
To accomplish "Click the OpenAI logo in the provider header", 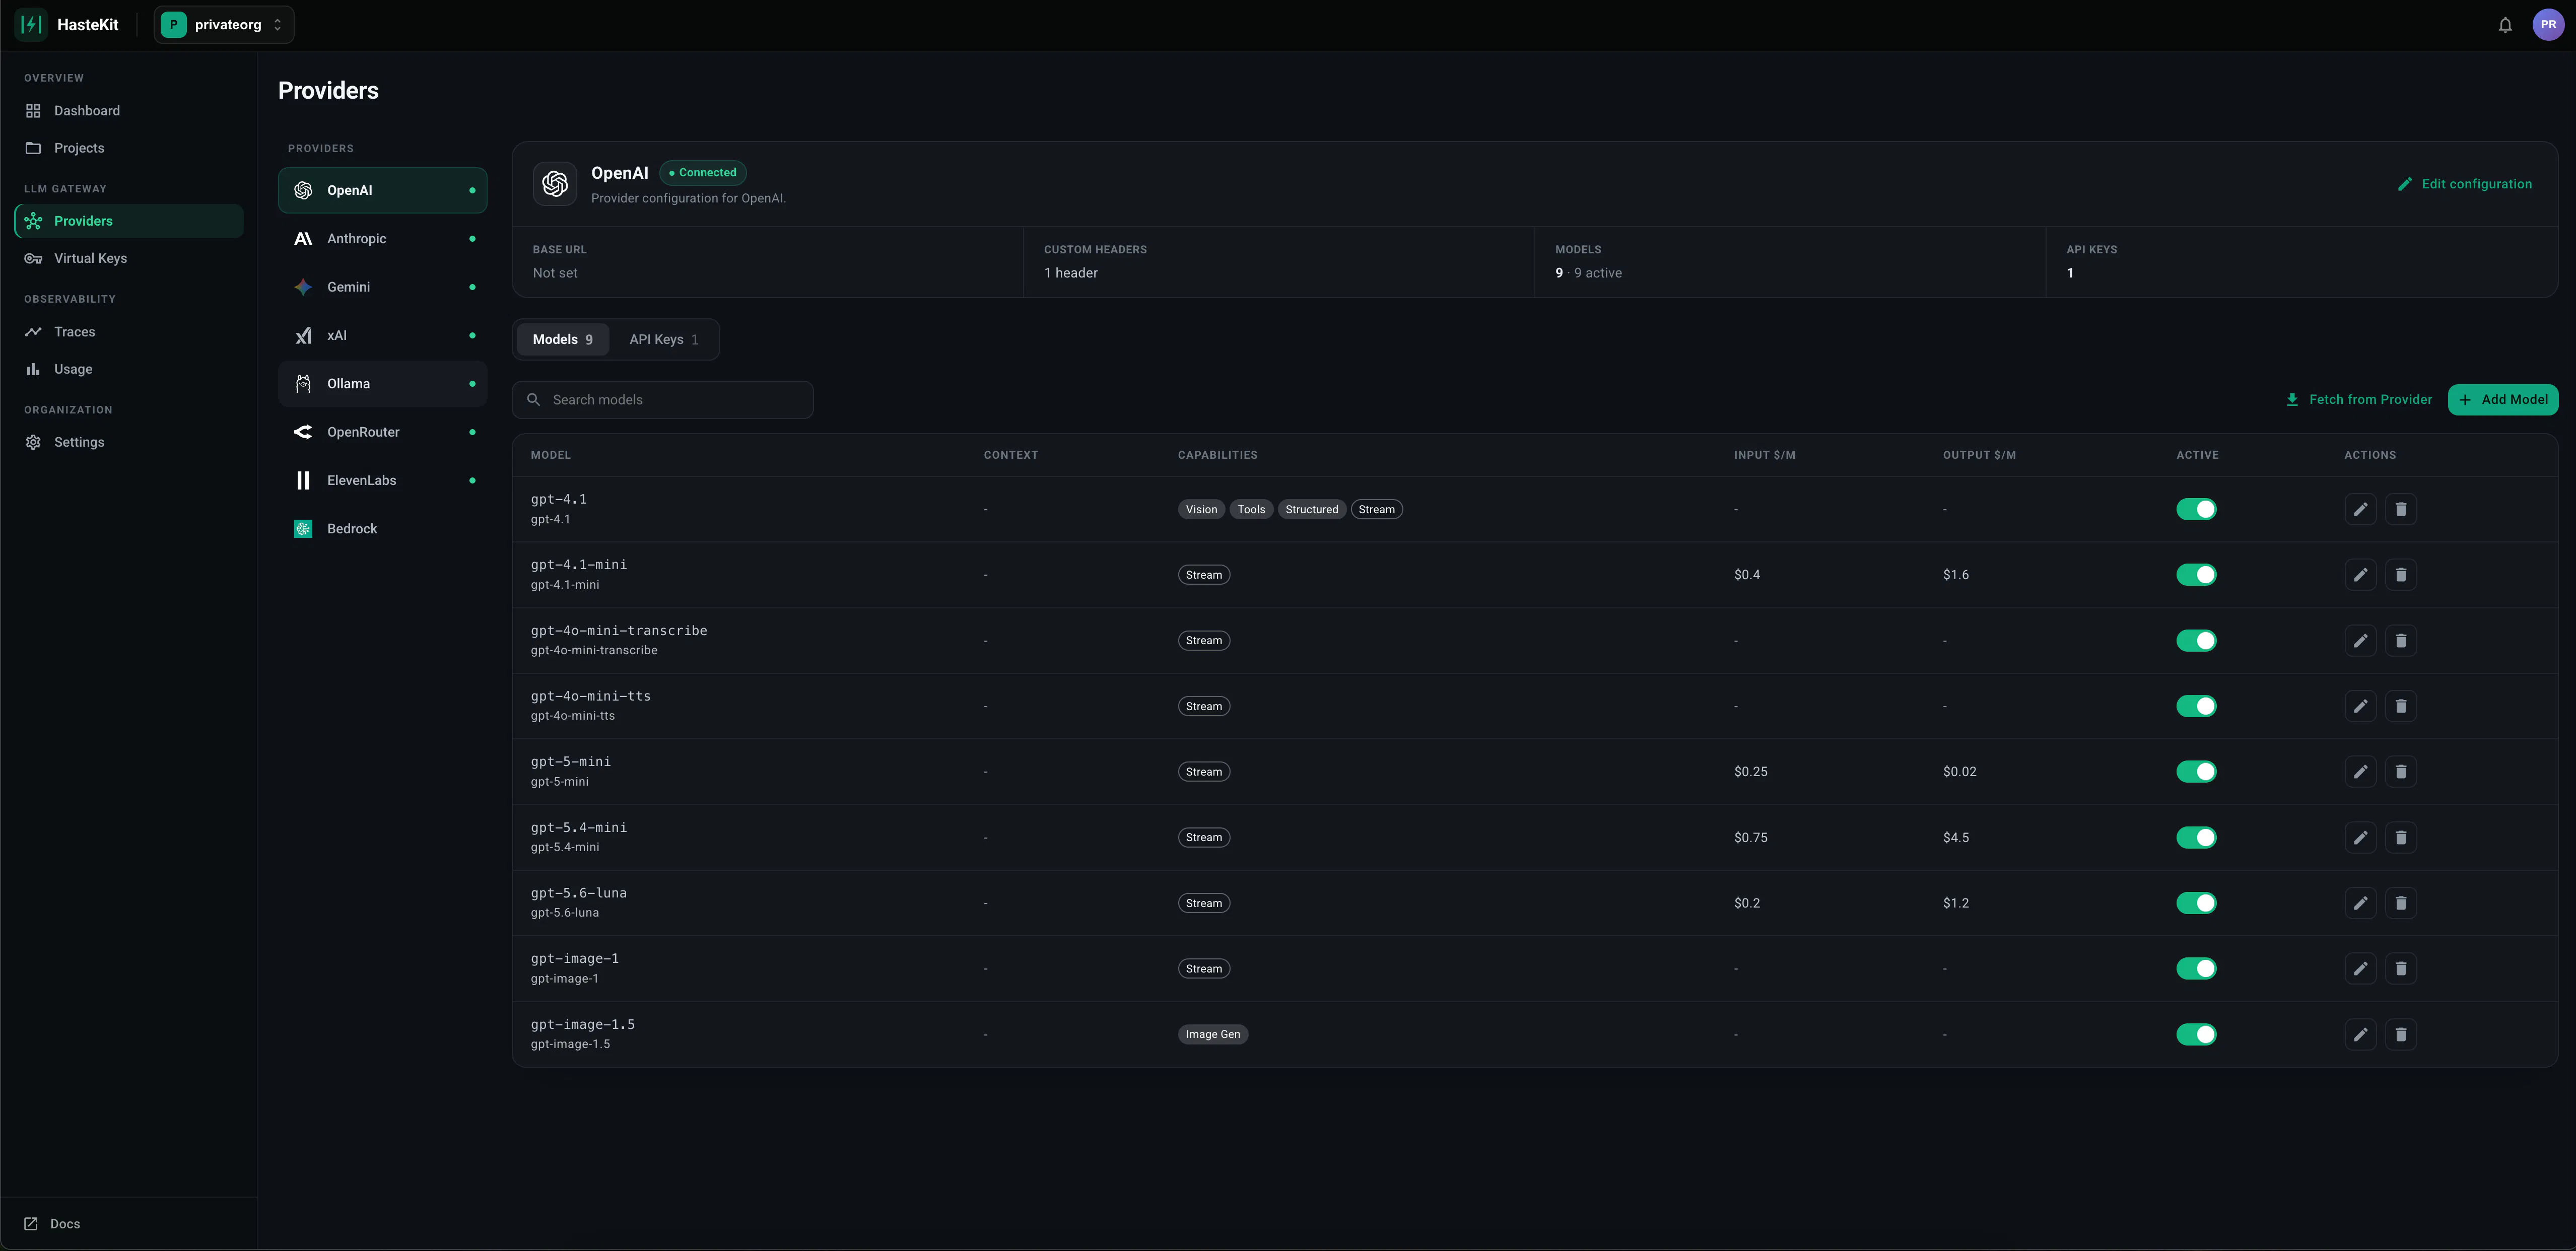I will 555,184.
